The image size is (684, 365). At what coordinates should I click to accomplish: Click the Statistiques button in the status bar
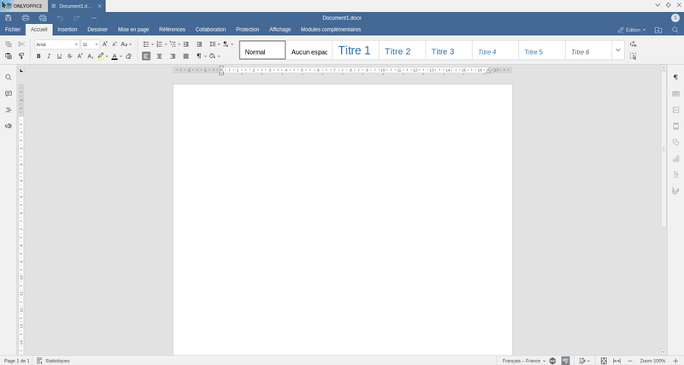point(53,361)
